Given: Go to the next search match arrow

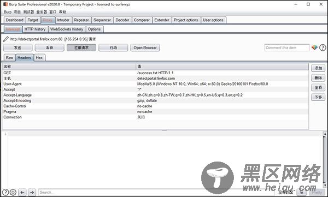Looking at the screenshot, I should tap(32, 192).
